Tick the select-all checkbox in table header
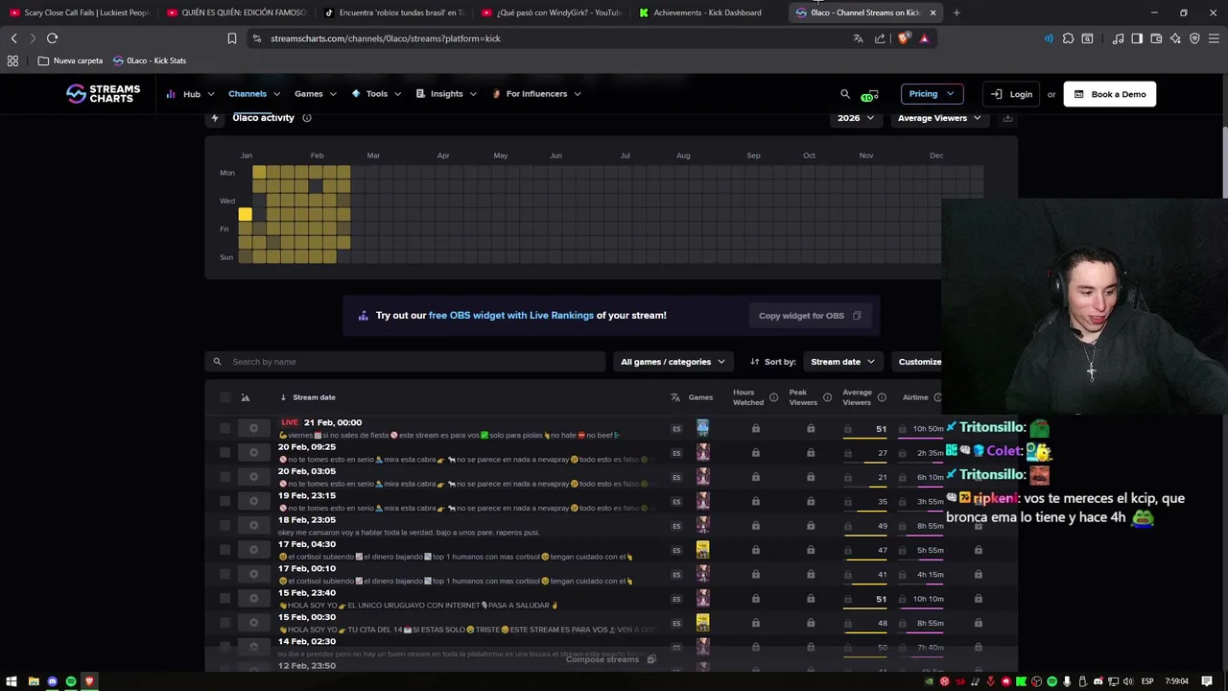 [x=224, y=397]
